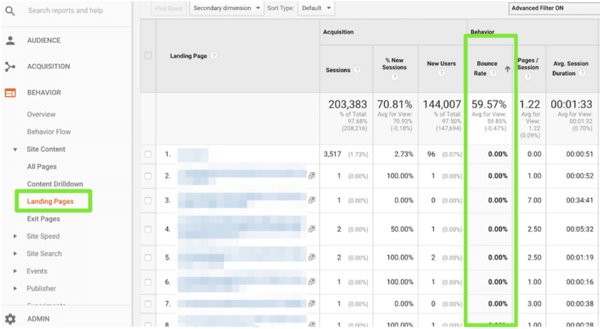The image size is (600, 329).
Task: Select Landing Pages in sidebar
Action: 50,201
